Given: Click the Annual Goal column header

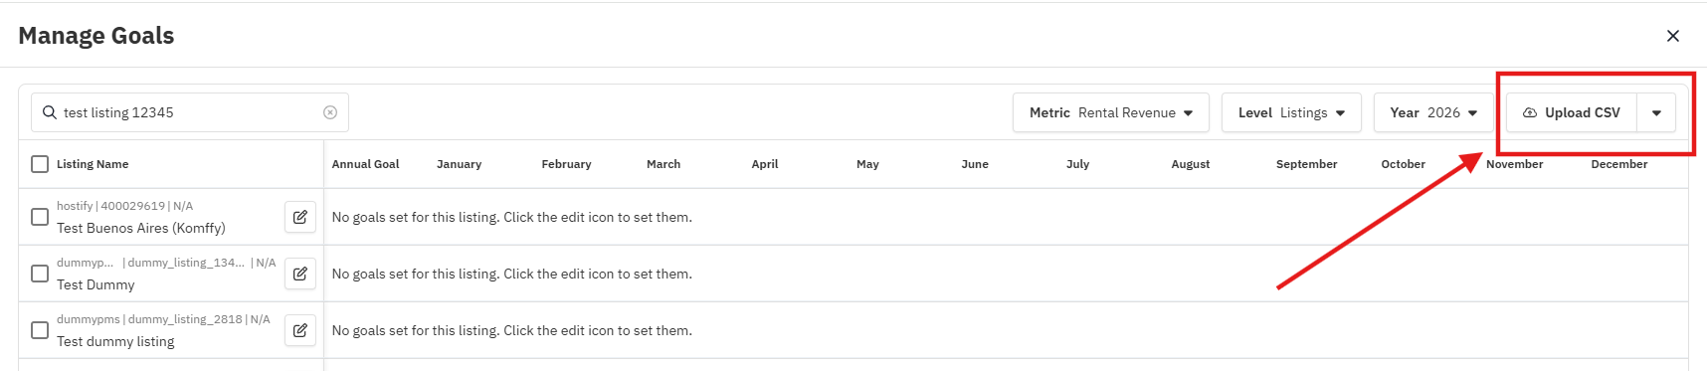Looking at the screenshot, I should click(x=365, y=164).
